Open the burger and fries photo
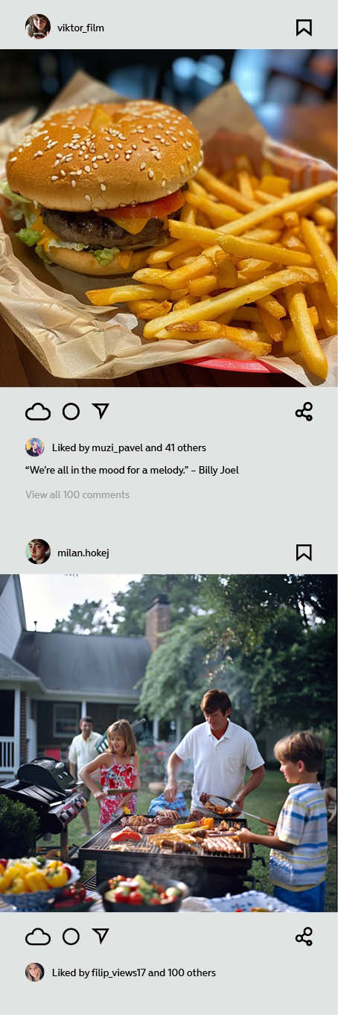Image resolution: width=338 pixels, height=1015 pixels. click(x=169, y=218)
